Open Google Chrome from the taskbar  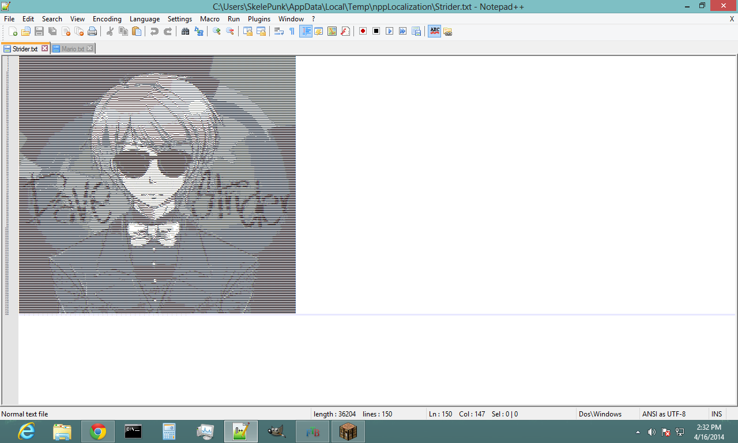(97, 431)
